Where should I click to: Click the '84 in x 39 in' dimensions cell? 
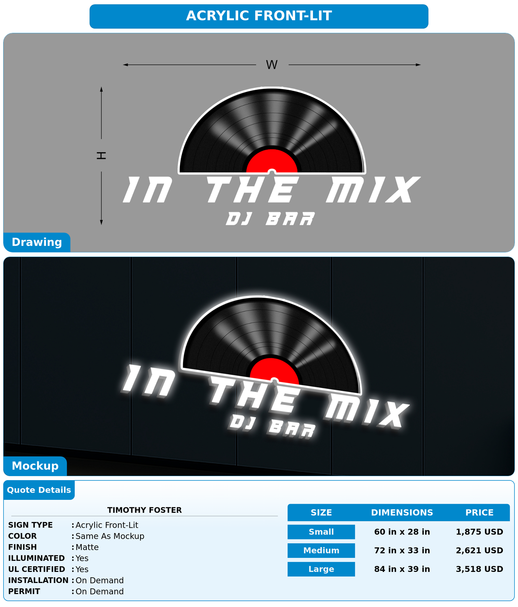pos(402,569)
